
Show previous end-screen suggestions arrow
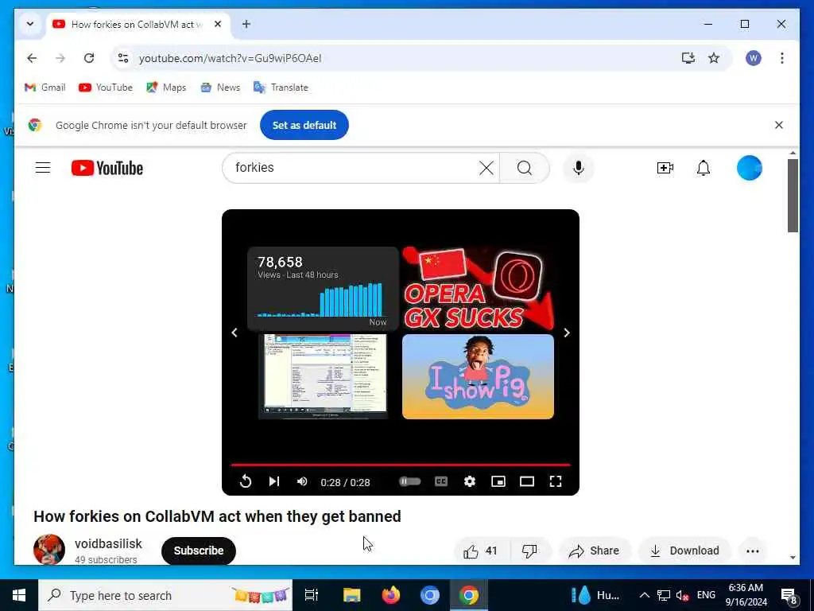tap(235, 333)
